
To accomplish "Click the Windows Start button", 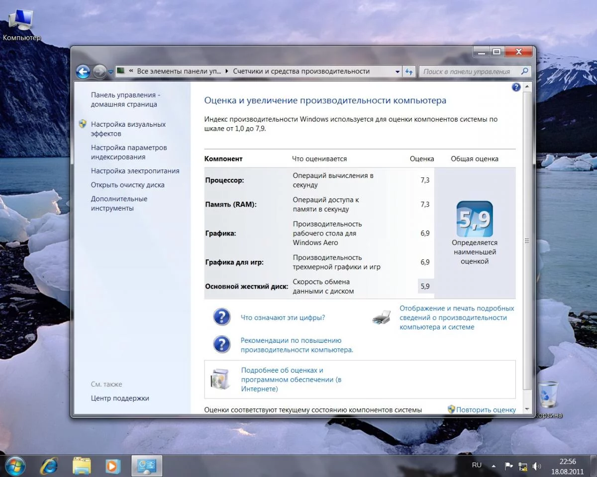I will pyautogui.click(x=16, y=466).
